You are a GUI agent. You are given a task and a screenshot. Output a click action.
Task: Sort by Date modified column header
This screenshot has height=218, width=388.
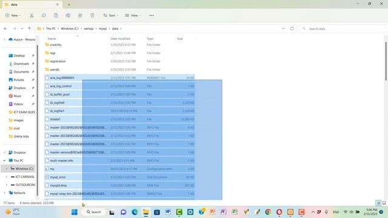pos(120,39)
